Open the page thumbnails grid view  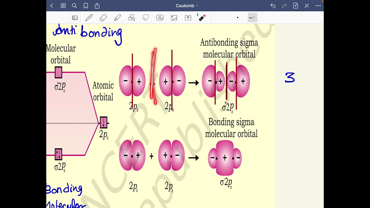[63, 6]
